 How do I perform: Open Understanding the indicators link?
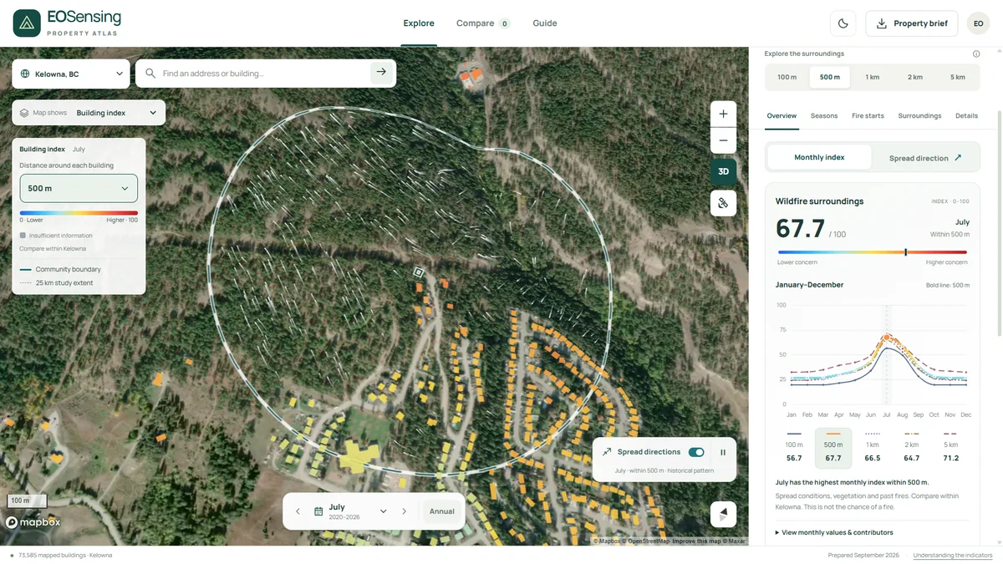[953, 556]
